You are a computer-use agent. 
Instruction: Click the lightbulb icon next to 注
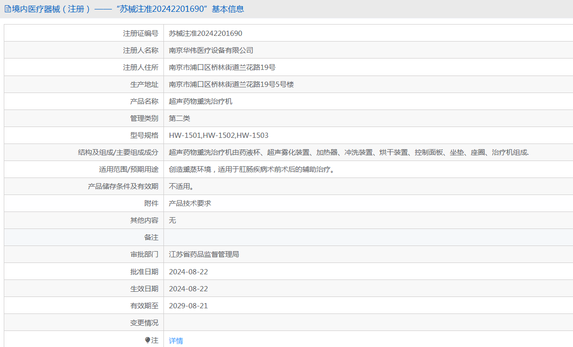tap(147, 340)
